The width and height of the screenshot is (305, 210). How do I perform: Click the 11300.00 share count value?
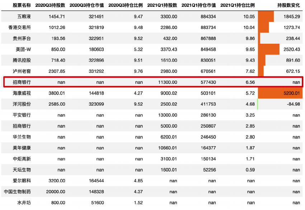[x=168, y=82]
